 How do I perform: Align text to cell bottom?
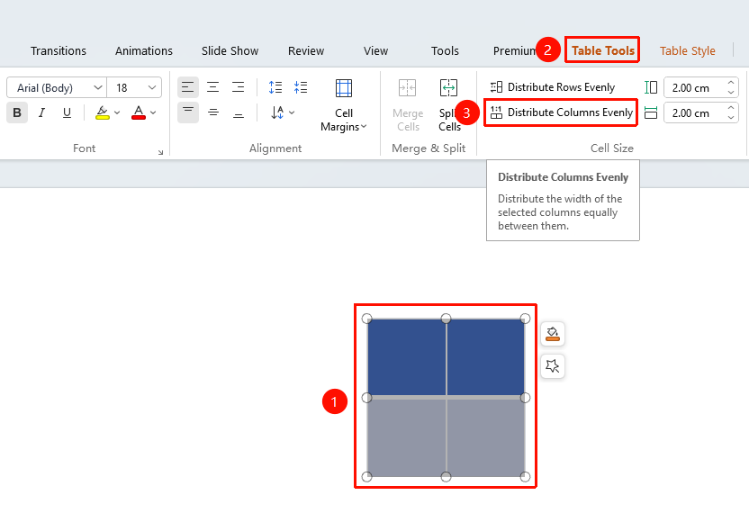click(x=238, y=112)
